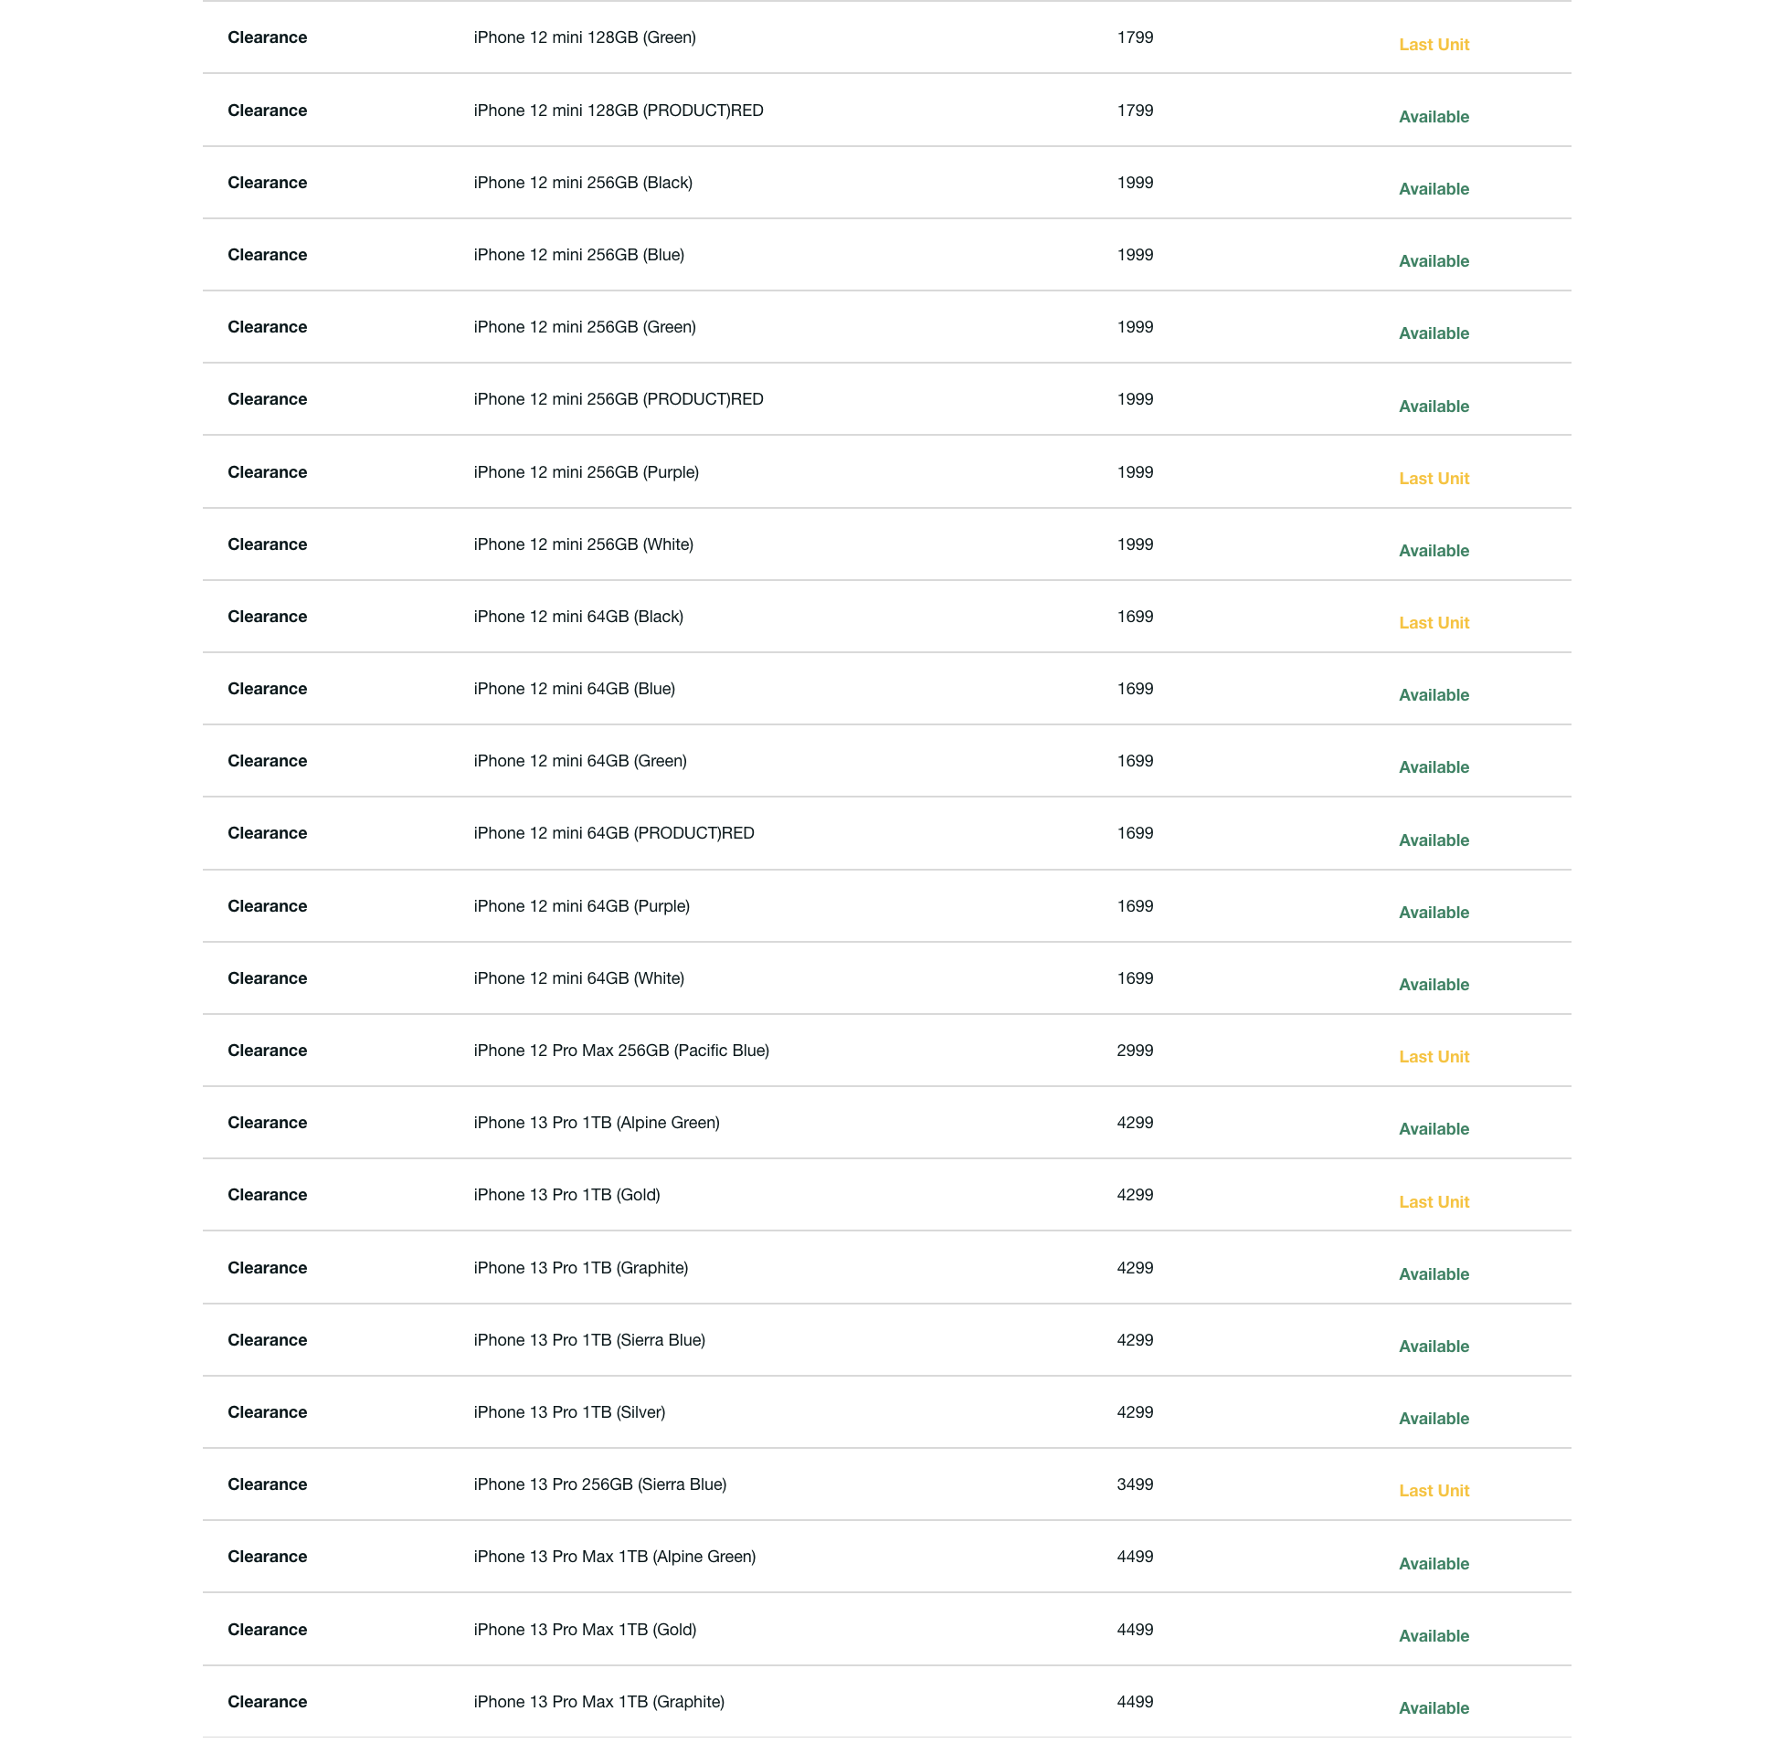Select the iPhone 13 Pro 1TB (Graphite) product name
Viewport: 1778px width, 1743px height.
pyautogui.click(x=580, y=1268)
